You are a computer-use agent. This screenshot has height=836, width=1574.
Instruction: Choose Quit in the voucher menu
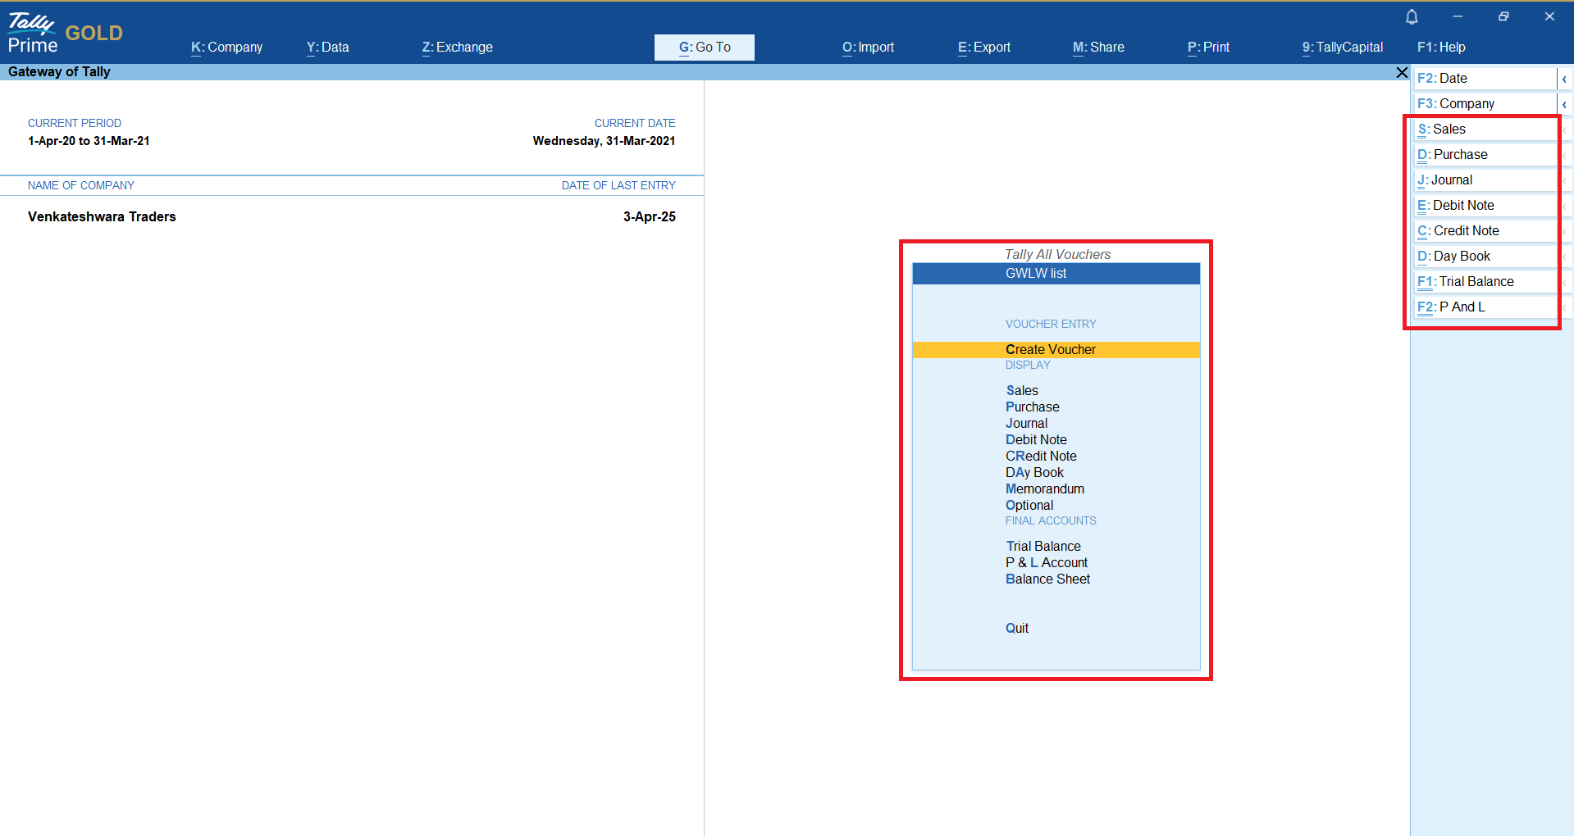pyautogui.click(x=1017, y=629)
